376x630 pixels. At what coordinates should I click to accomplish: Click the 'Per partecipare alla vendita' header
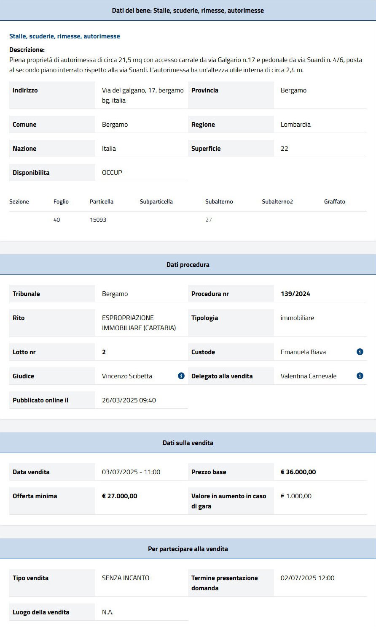tap(188, 549)
